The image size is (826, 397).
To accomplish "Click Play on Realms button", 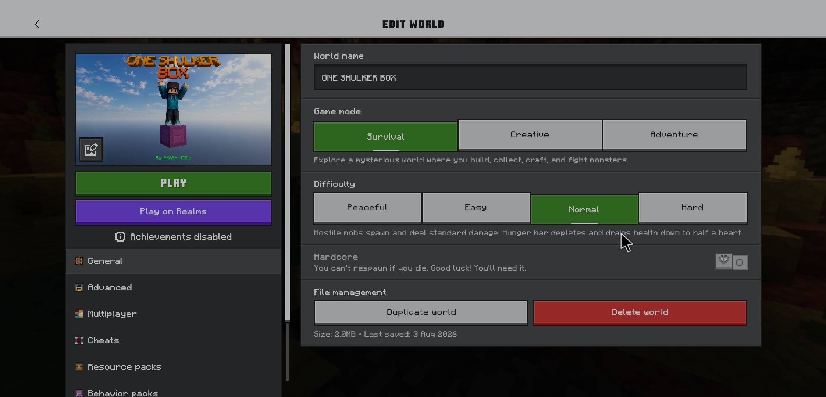I will [173, 212].
